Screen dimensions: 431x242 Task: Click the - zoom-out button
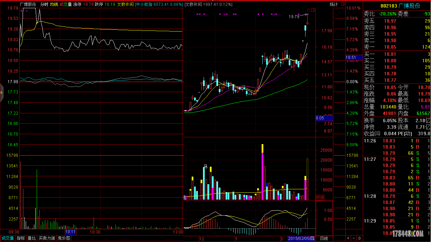tap(354, 238)
